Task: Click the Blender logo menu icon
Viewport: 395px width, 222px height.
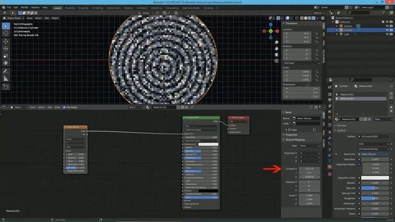Action: tap(4, 7)
